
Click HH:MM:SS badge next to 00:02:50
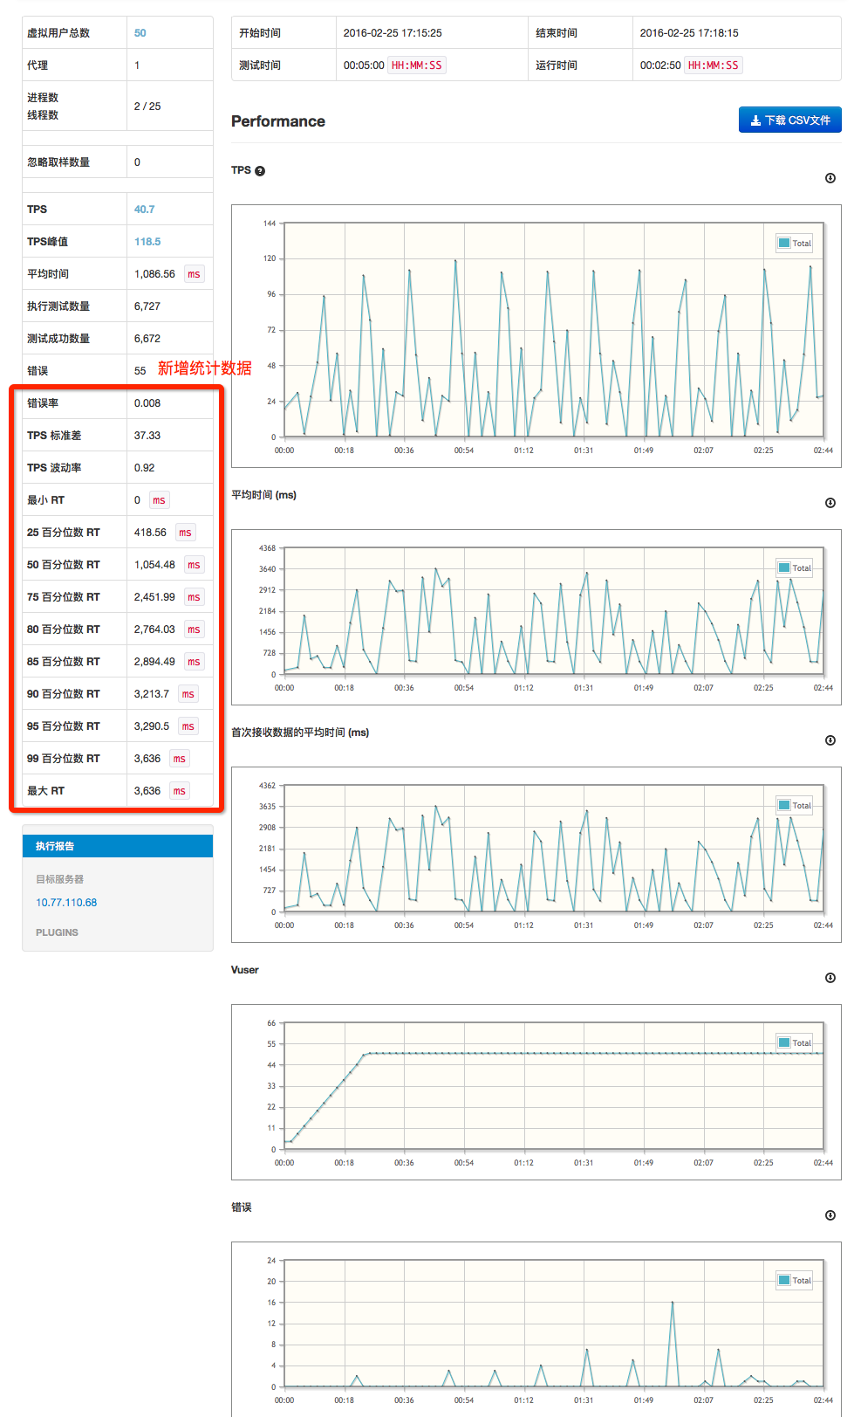click(714, 65)
